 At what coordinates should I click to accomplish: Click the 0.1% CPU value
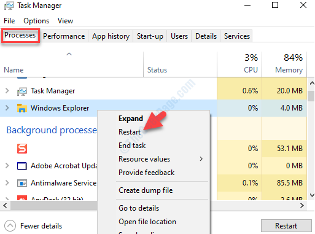click(x=250, y=183)
